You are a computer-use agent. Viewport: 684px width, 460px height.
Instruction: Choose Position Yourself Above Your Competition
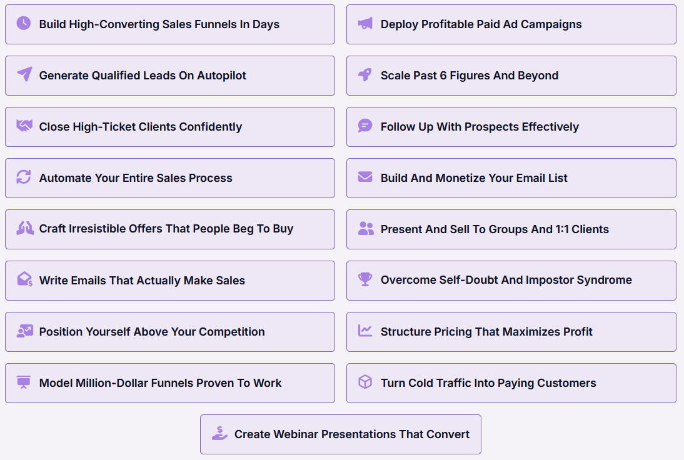click(152, 332)
